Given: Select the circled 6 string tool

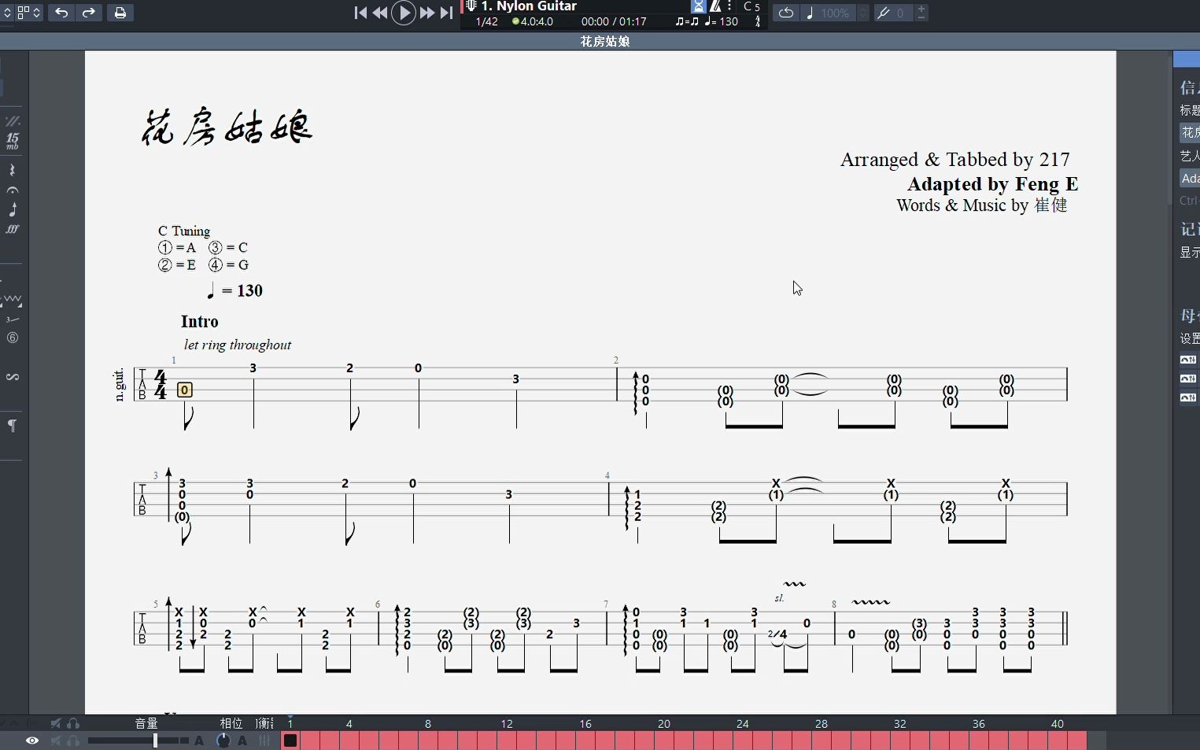Looking at the screenshot, I should pyautogui.click(x=12, y=338).
